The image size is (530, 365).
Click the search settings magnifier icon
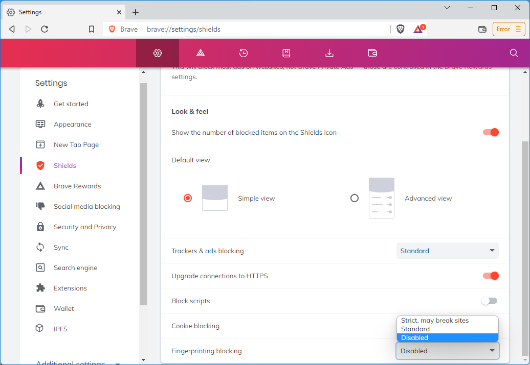[x=514, y=53]
